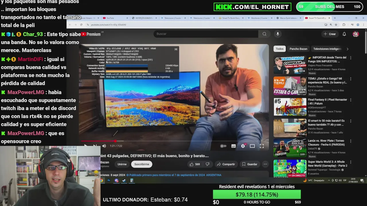
Task: Enter fullscreen in the video player
Action: [x=262, y=146]
